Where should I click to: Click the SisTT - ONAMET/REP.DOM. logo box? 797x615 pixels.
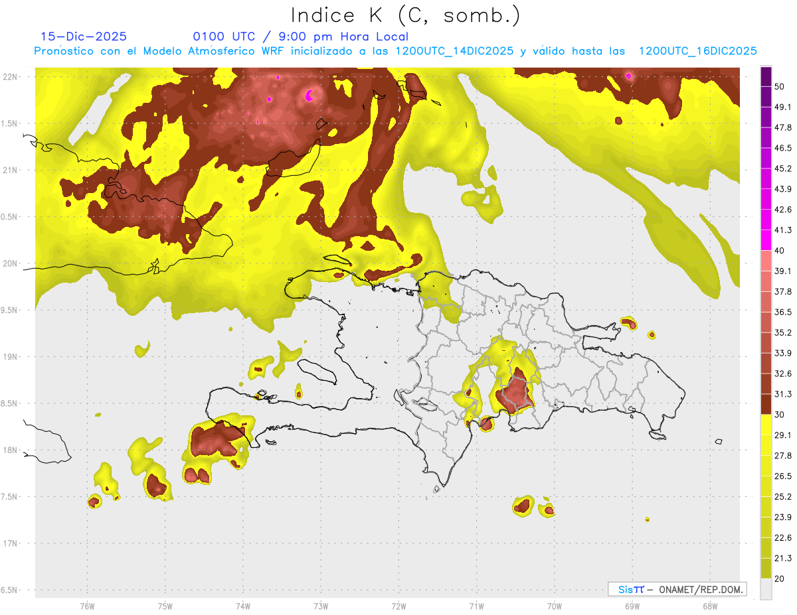(677, 589)
